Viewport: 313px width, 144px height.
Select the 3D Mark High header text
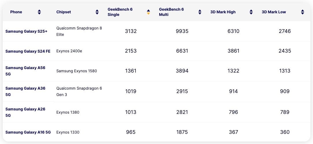(223, 12)
